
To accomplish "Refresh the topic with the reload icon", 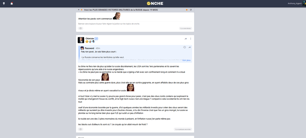I will pyautogui.click(x=191, y=10).
